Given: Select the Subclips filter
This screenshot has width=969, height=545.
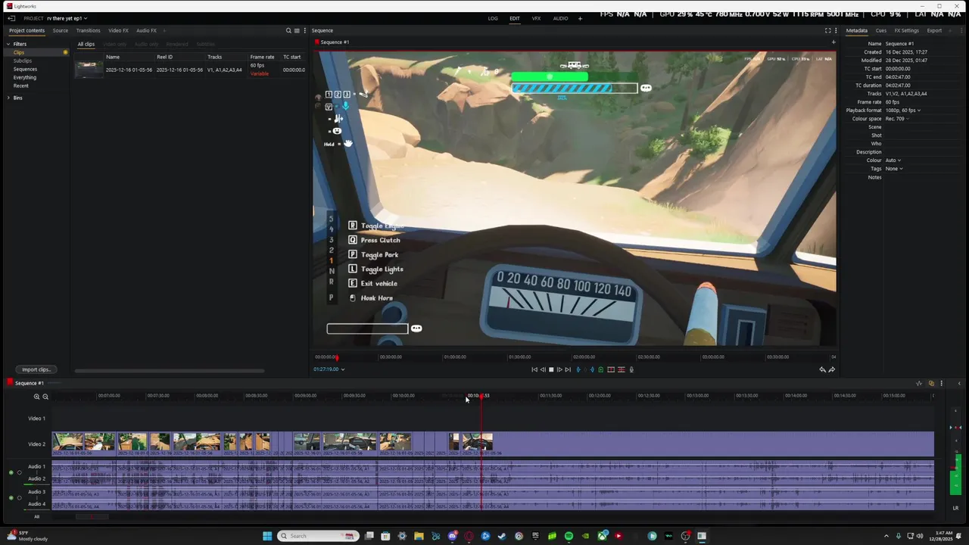Looking at the screenshot, I should (x=23, y=61).
